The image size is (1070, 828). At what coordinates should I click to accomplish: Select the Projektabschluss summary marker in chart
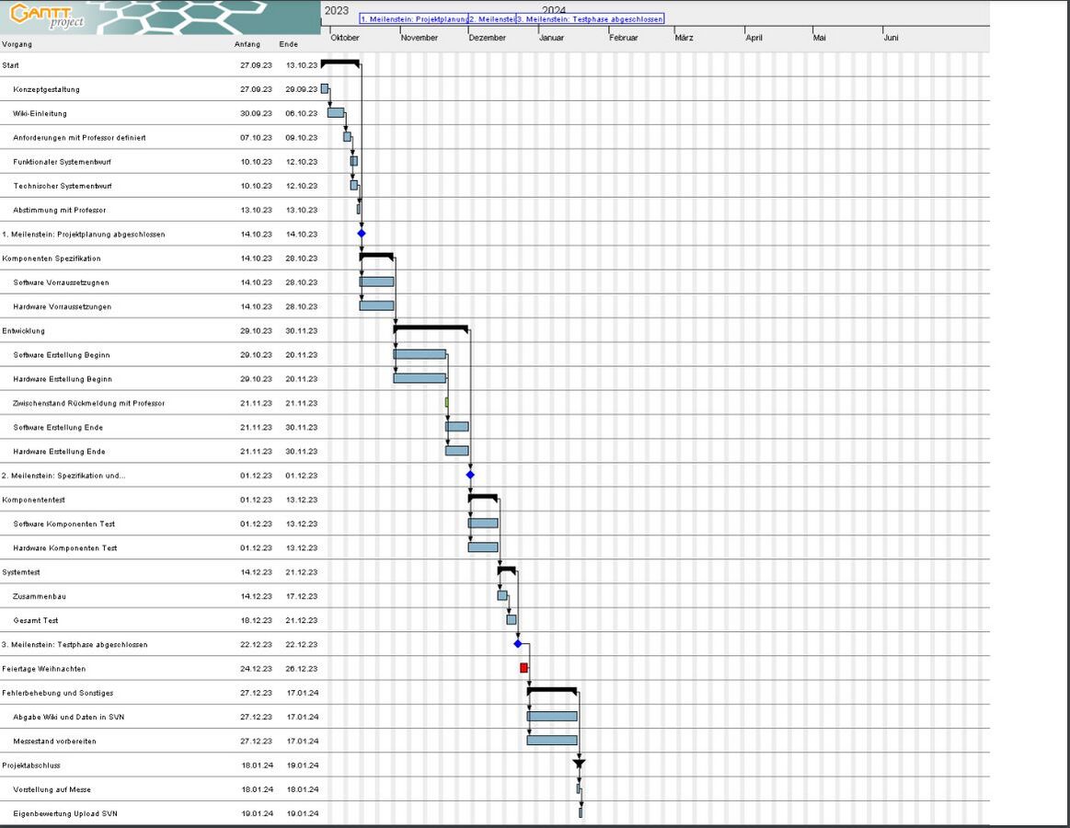click(x=579, y=764)
